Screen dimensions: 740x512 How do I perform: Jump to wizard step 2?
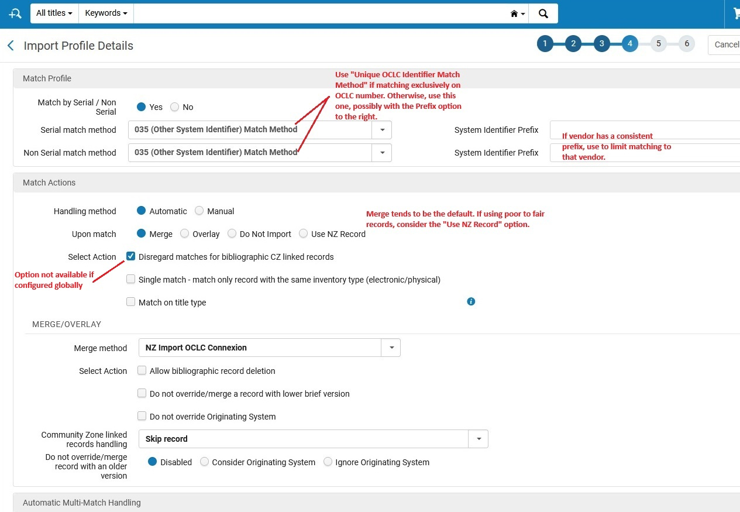click(x=573, y=44)
